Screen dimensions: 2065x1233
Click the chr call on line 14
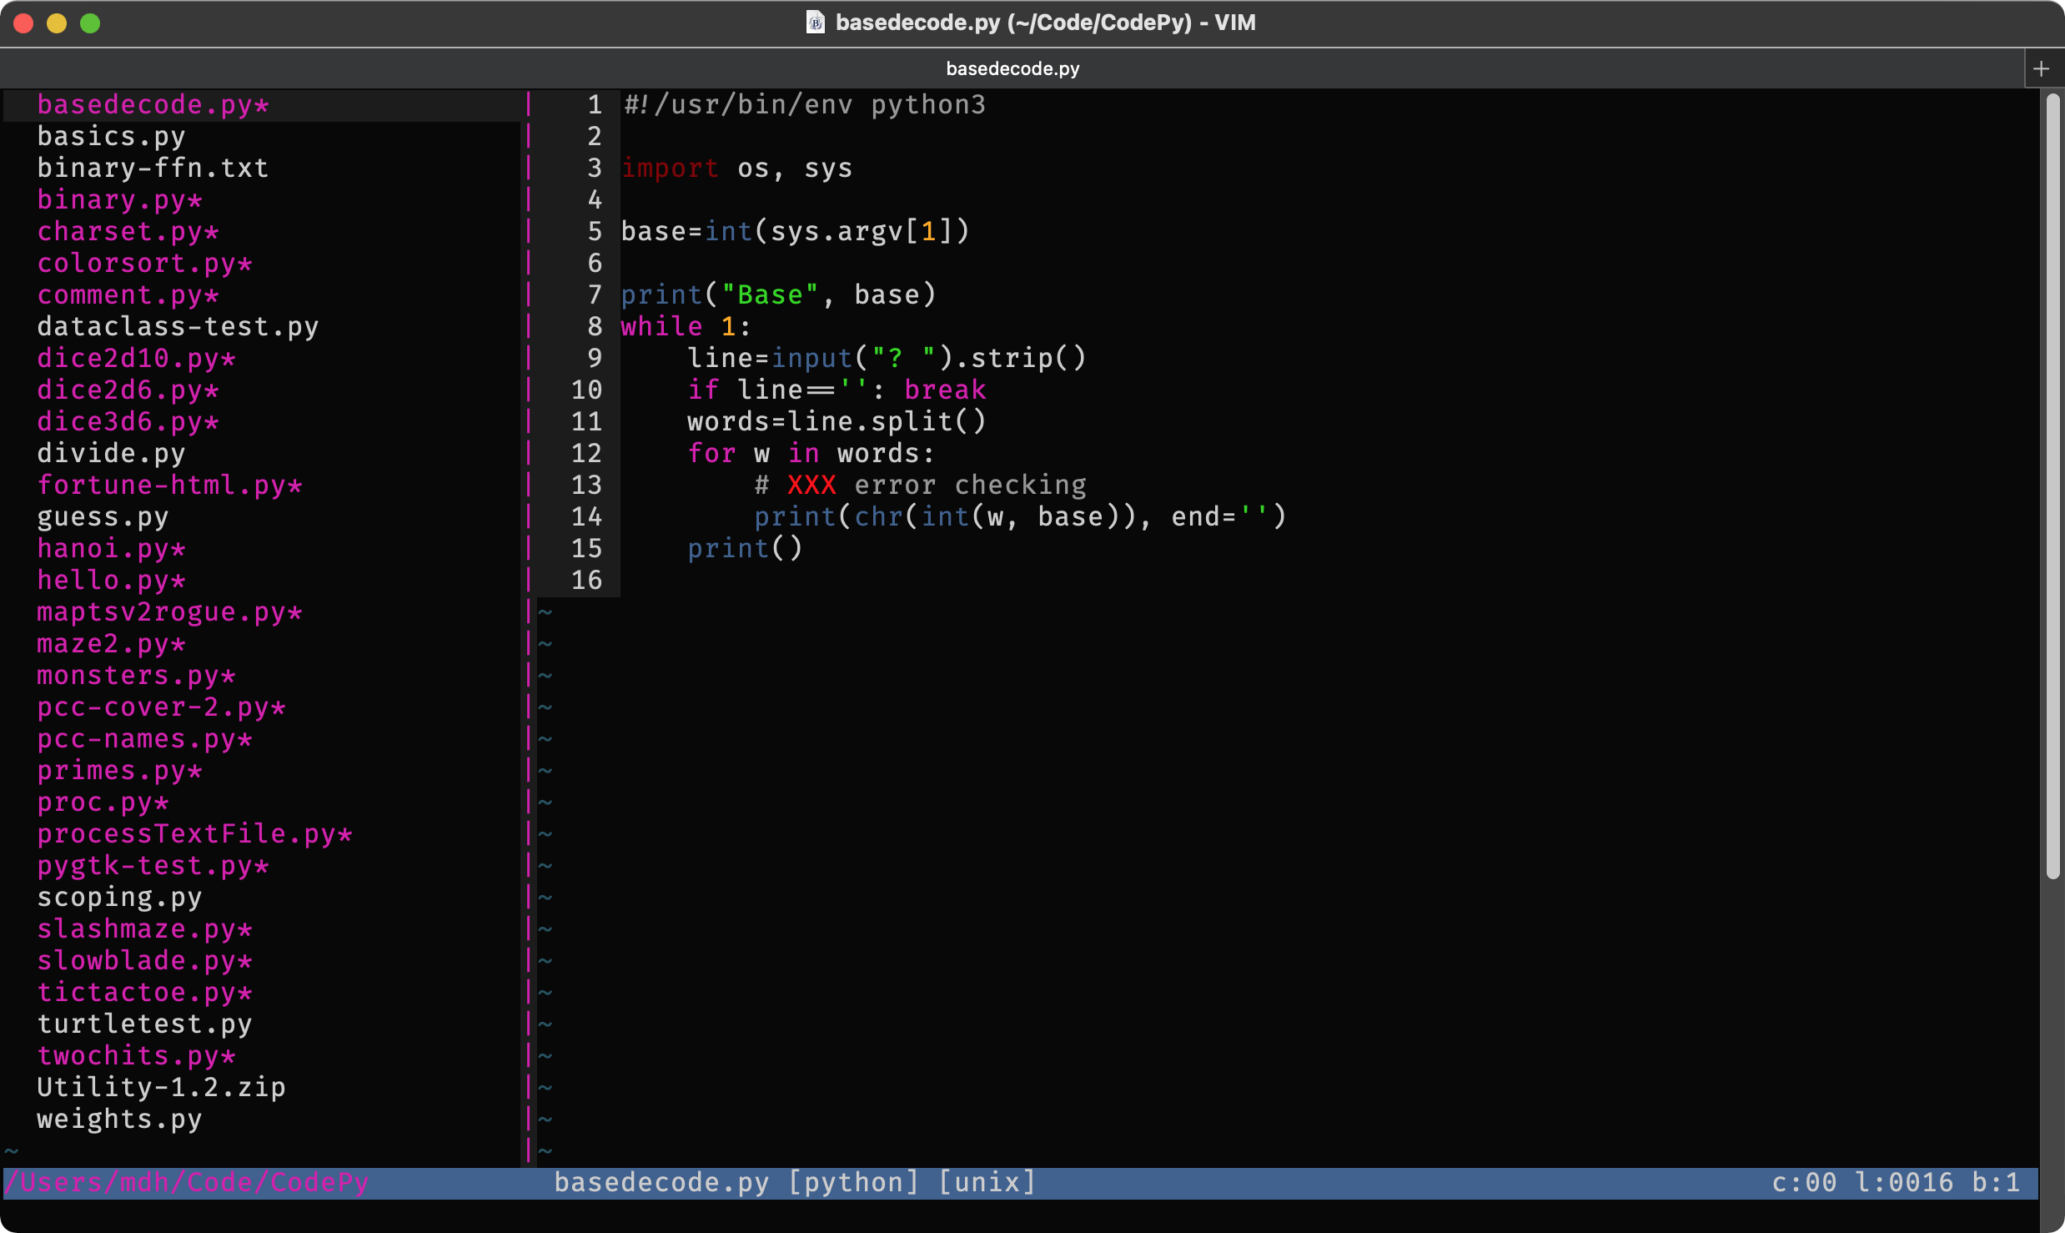point(878,516)
